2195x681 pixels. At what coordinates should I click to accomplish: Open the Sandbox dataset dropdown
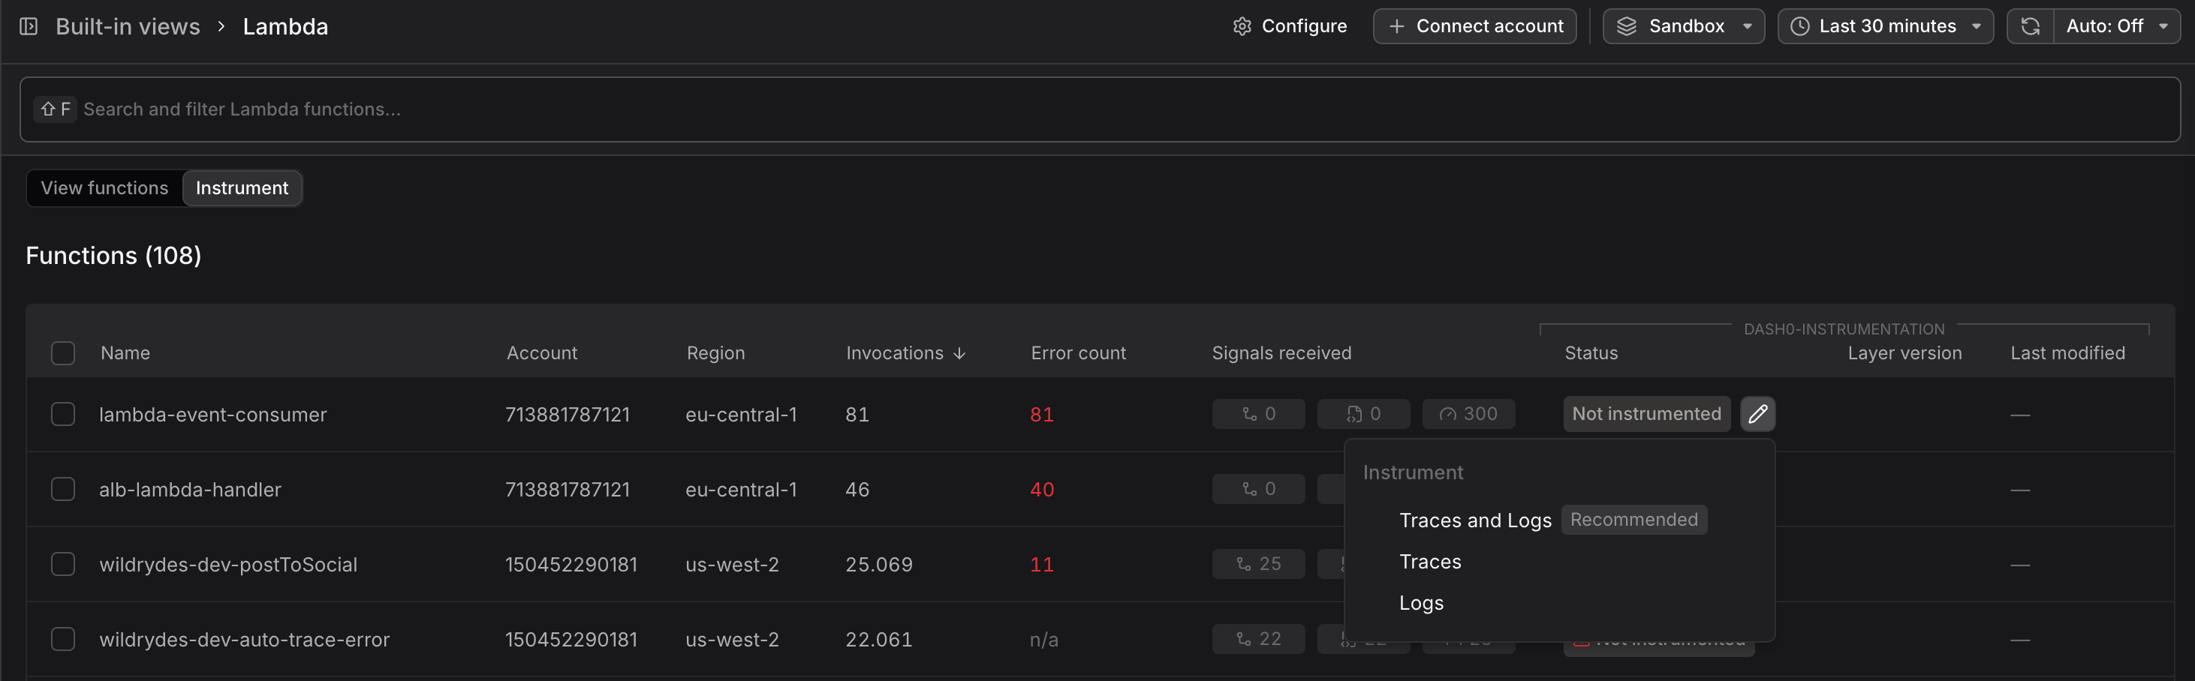pos(1683,26)
